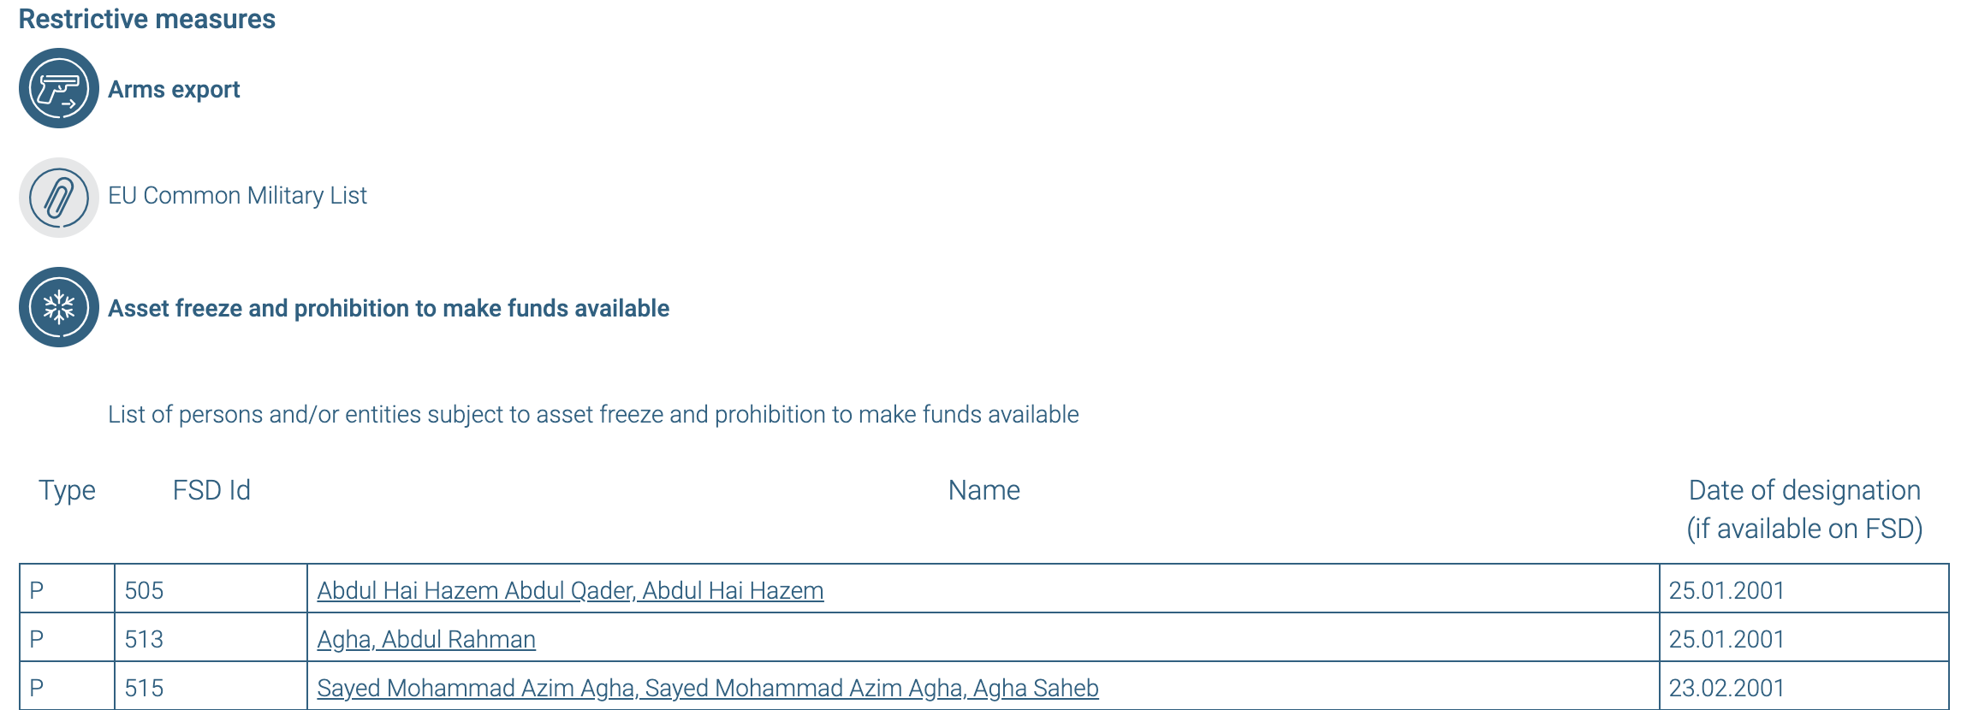This screenshot has height=710, width=1967.
Task: Click the Asset freeze snowflake icon
Action: pyautogui.click(x=59, y=307)
